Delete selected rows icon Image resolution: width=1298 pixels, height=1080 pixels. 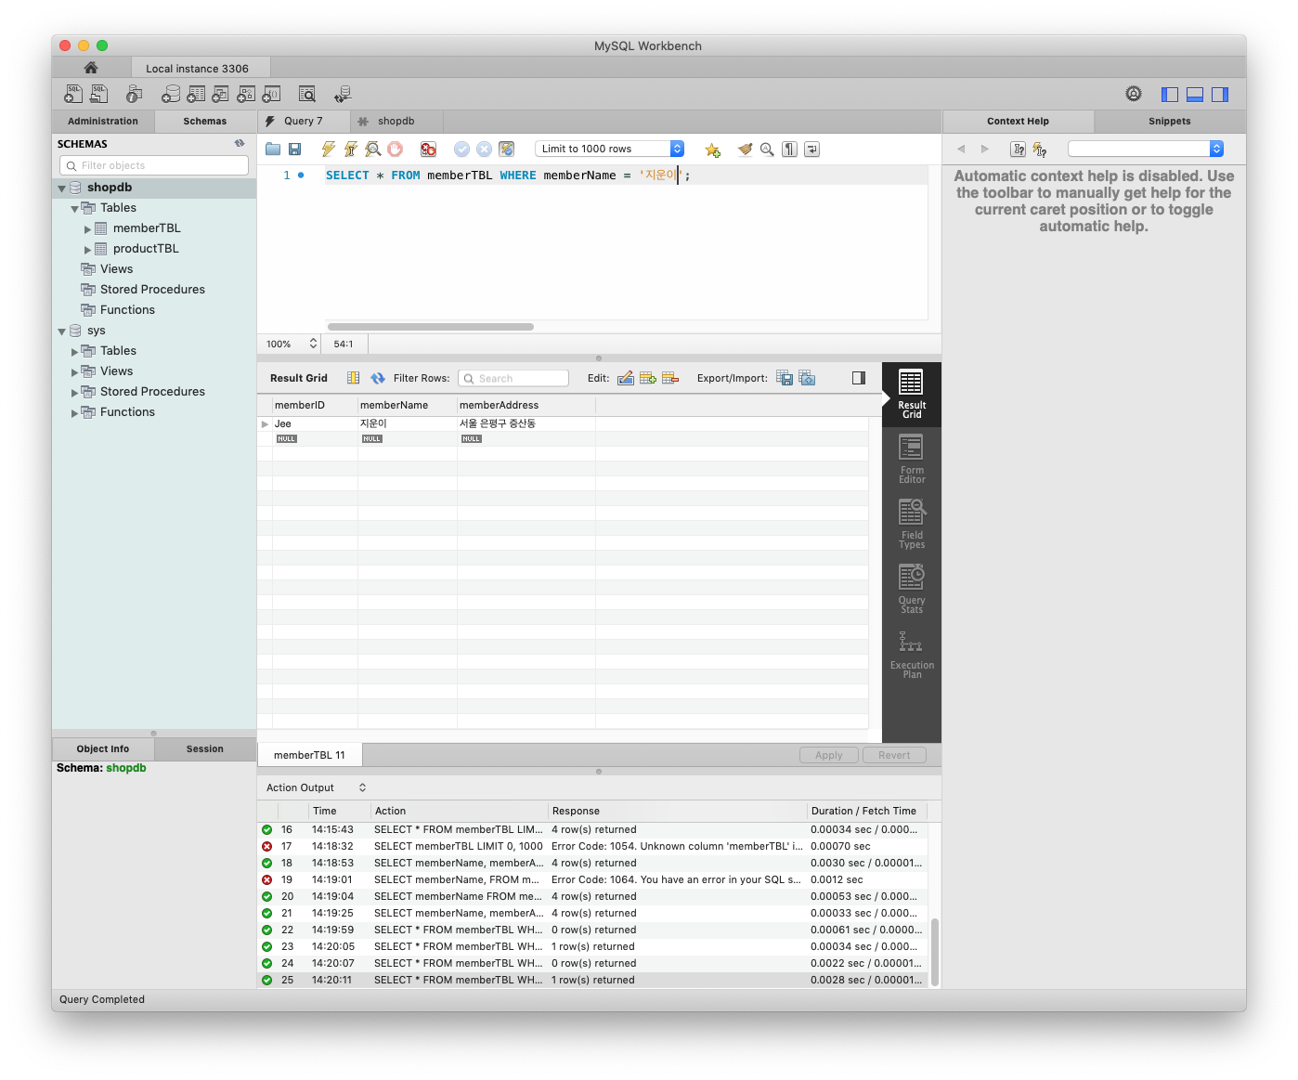[670, 378]
